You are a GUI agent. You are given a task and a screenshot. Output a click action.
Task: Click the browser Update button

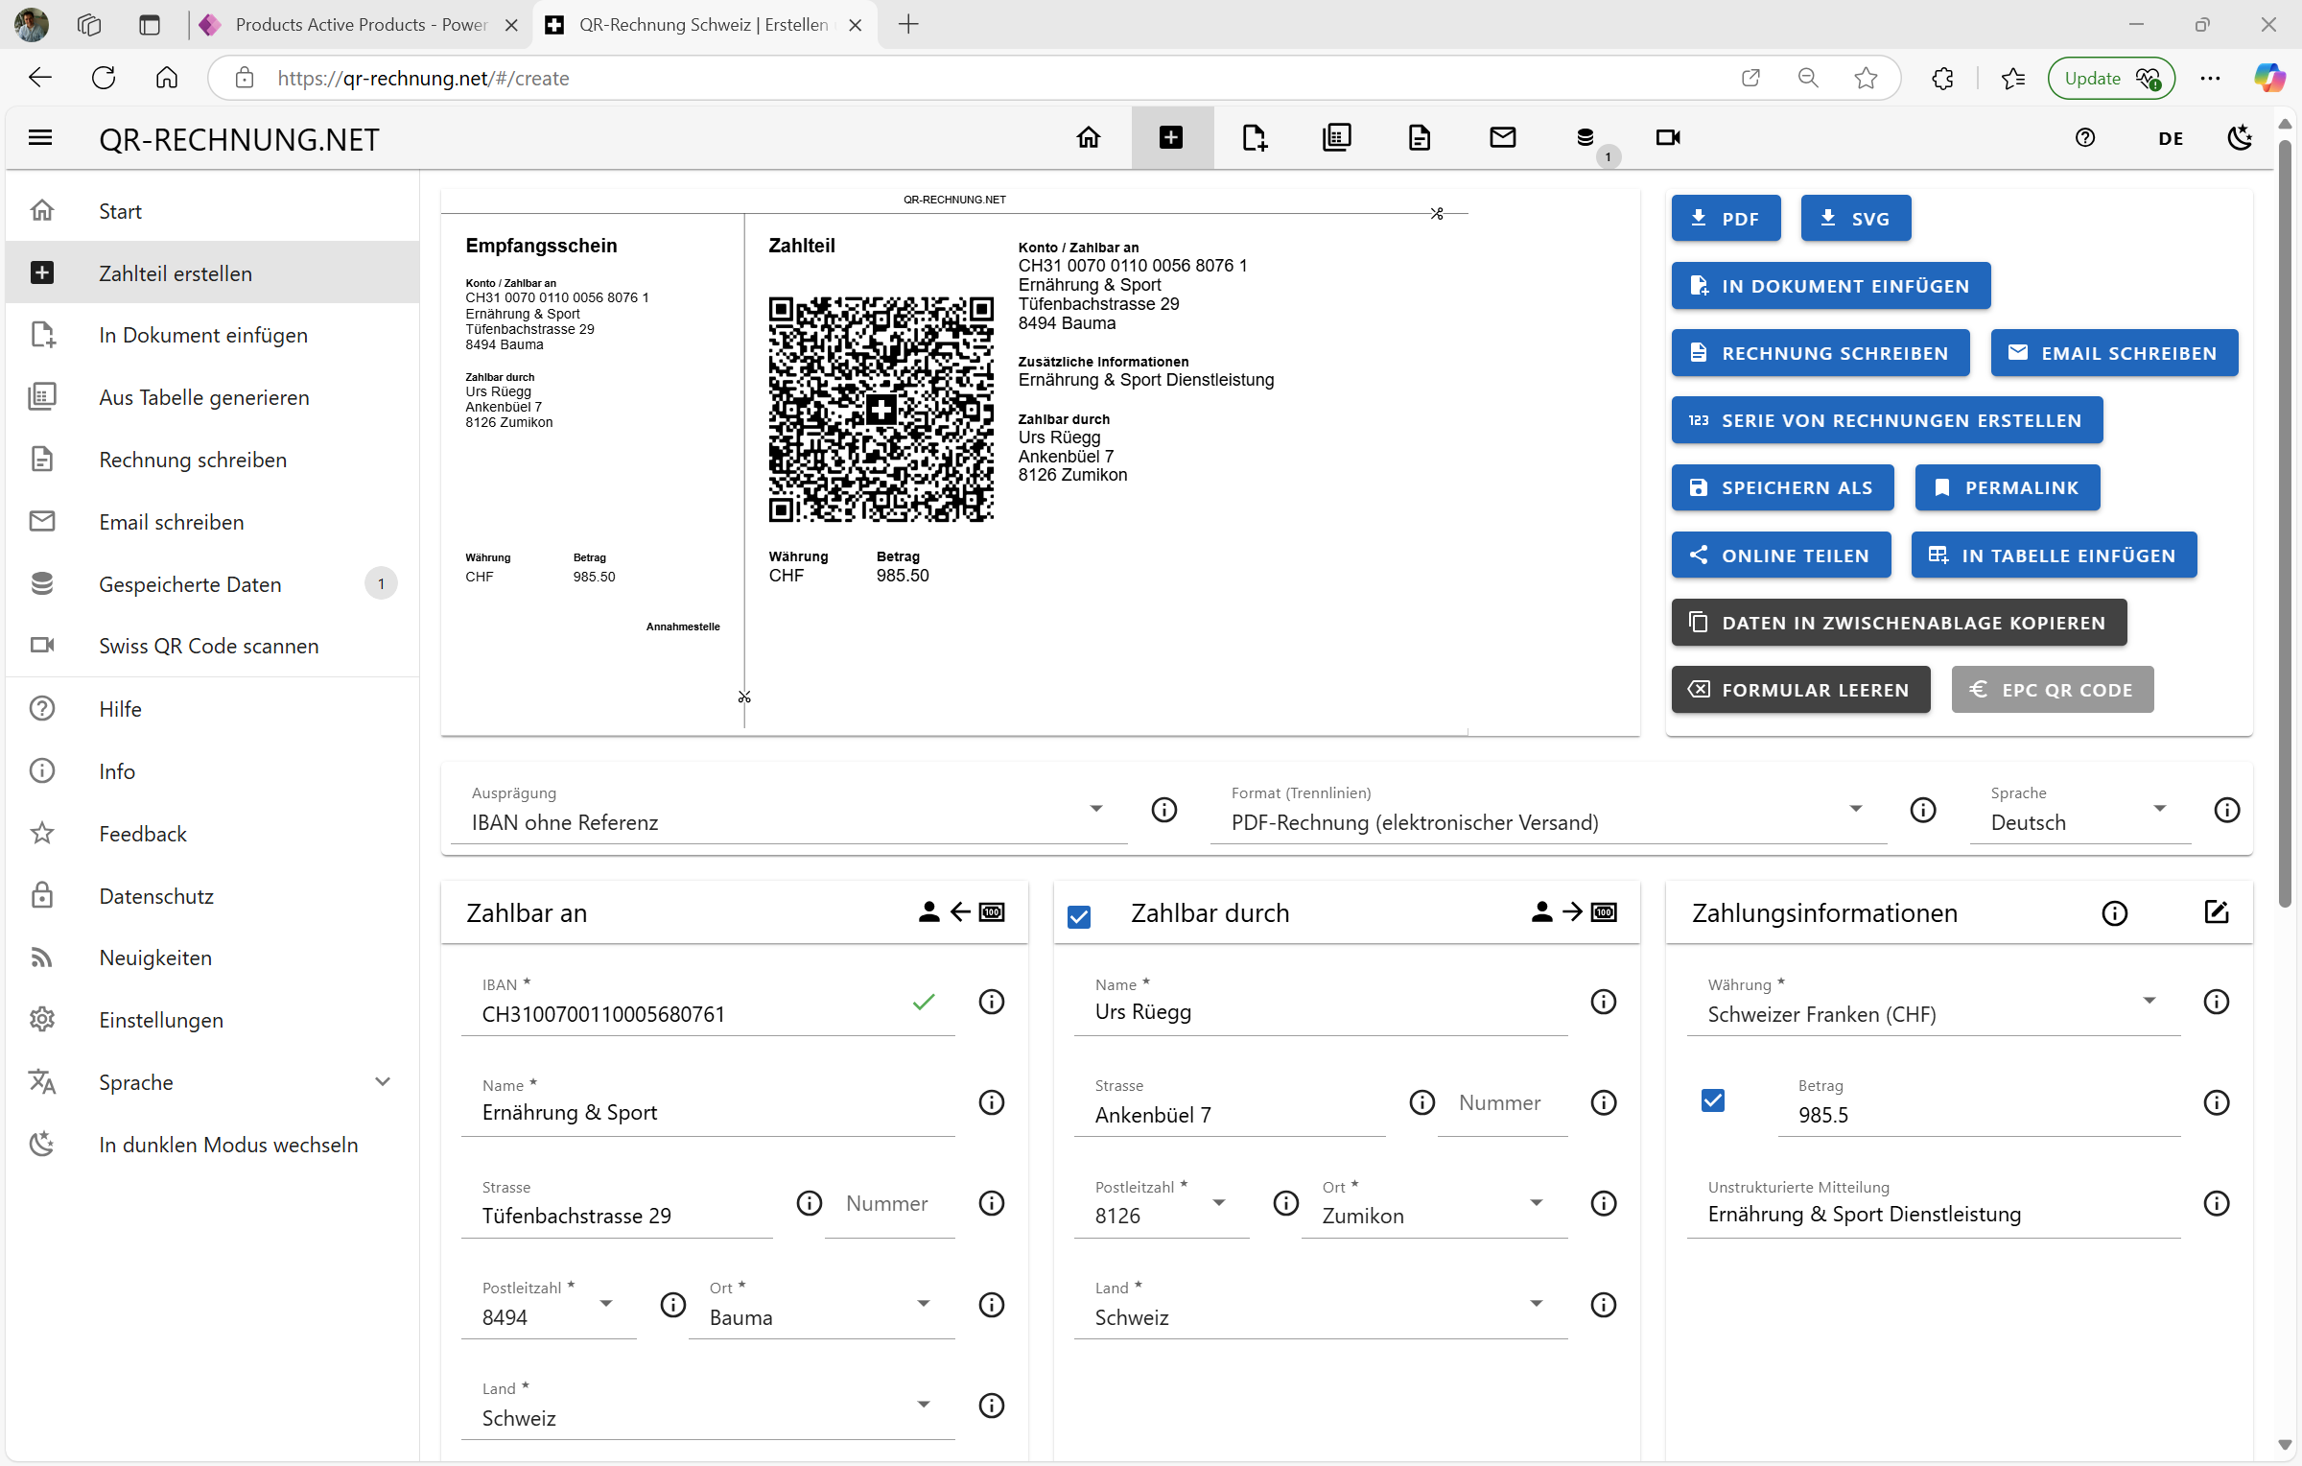pos(2110,79)
